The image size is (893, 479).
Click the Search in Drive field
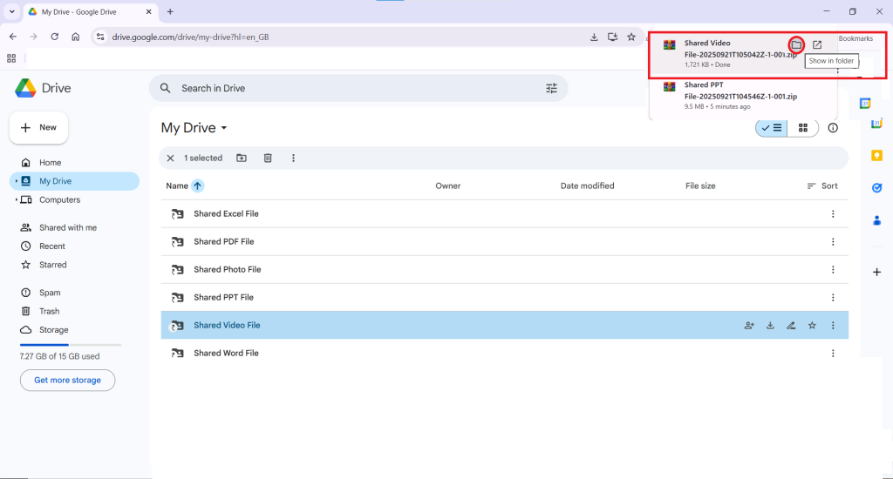coord(349,88)
